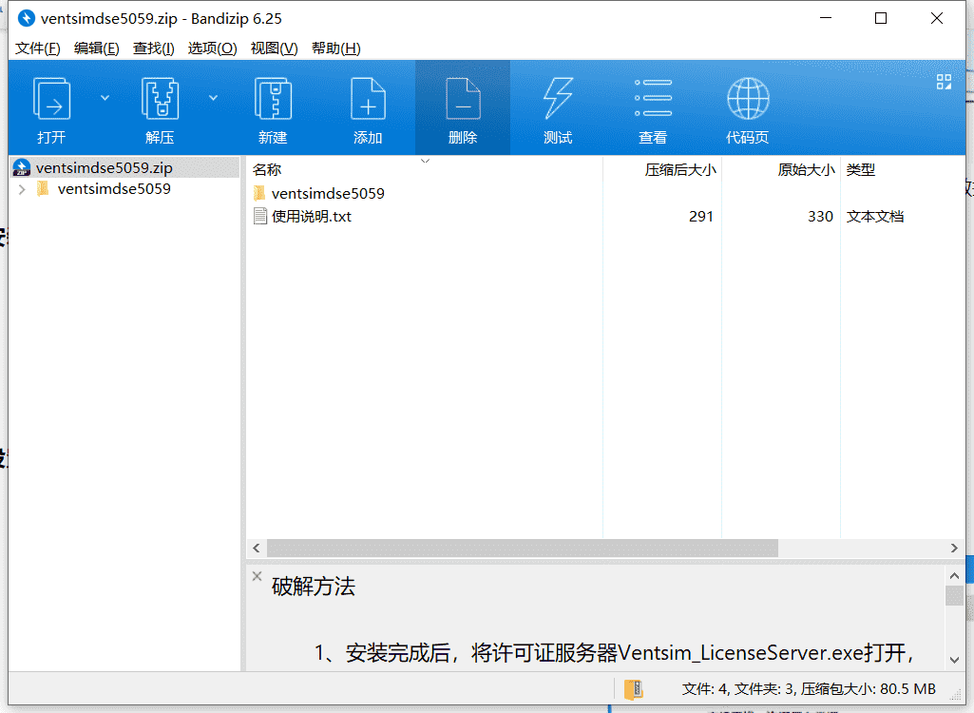Minimize the Bandizip window

click(826, 18)
